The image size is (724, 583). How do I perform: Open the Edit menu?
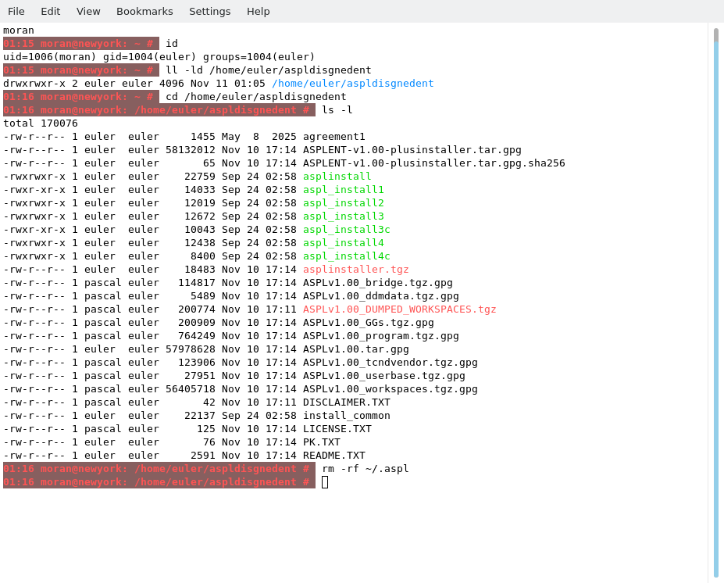tap(51, 11)
